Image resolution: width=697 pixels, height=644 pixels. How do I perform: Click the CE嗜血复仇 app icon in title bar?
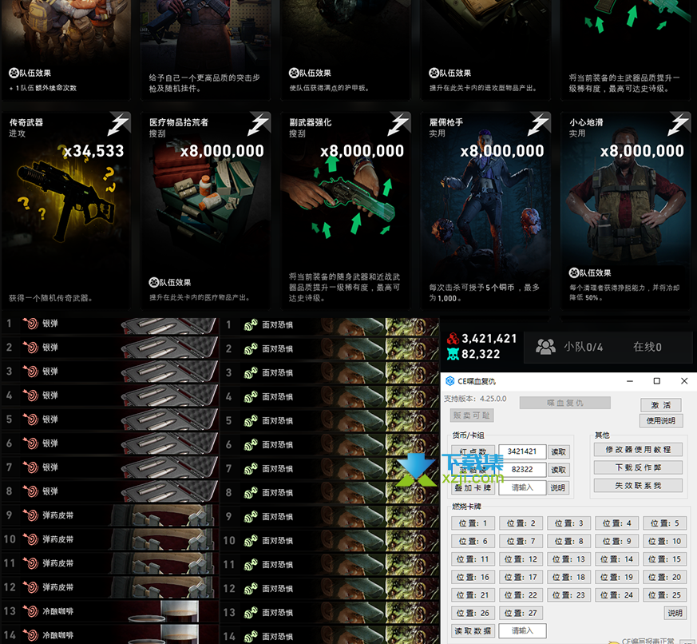tap(449, 381)
